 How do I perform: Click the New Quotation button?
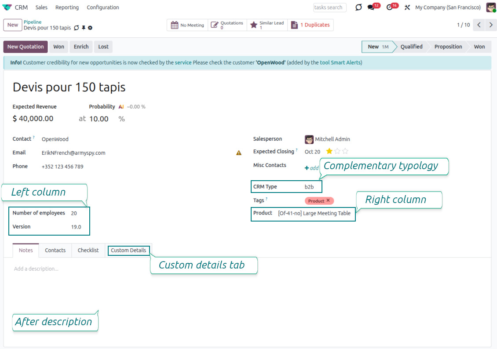(26, 47)
